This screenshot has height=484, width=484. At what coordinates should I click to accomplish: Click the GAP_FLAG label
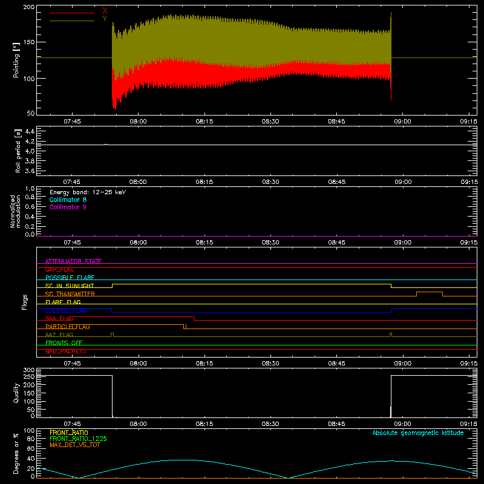(x=59, y=269)
